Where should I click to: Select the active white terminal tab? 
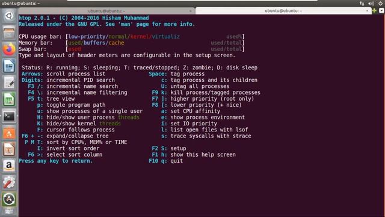click(283, 11)
